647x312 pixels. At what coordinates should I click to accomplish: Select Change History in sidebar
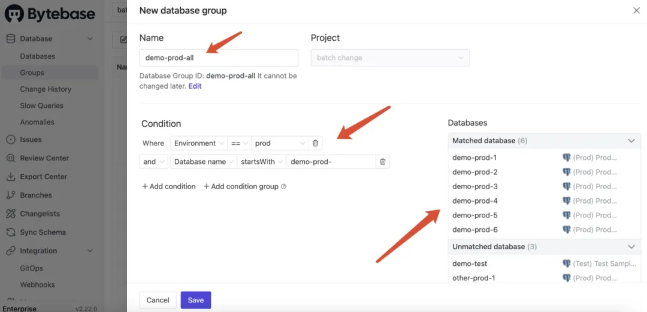click(46, 89)
